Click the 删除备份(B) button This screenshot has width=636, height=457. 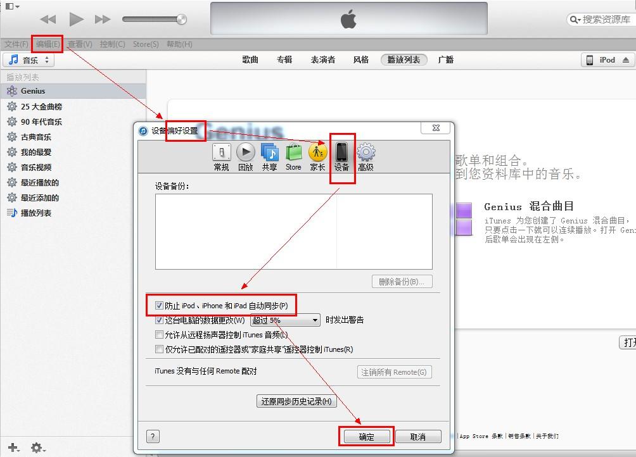[x=402, y=282]
